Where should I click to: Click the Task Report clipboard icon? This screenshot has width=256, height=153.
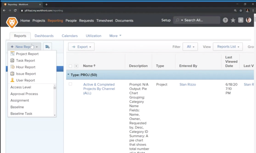click(12, 60)
